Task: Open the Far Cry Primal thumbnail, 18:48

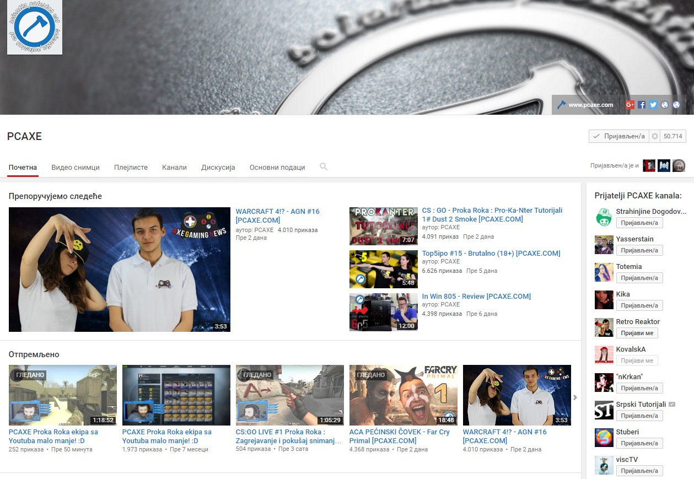Action: pyautogui.click(x=404, y=395)
